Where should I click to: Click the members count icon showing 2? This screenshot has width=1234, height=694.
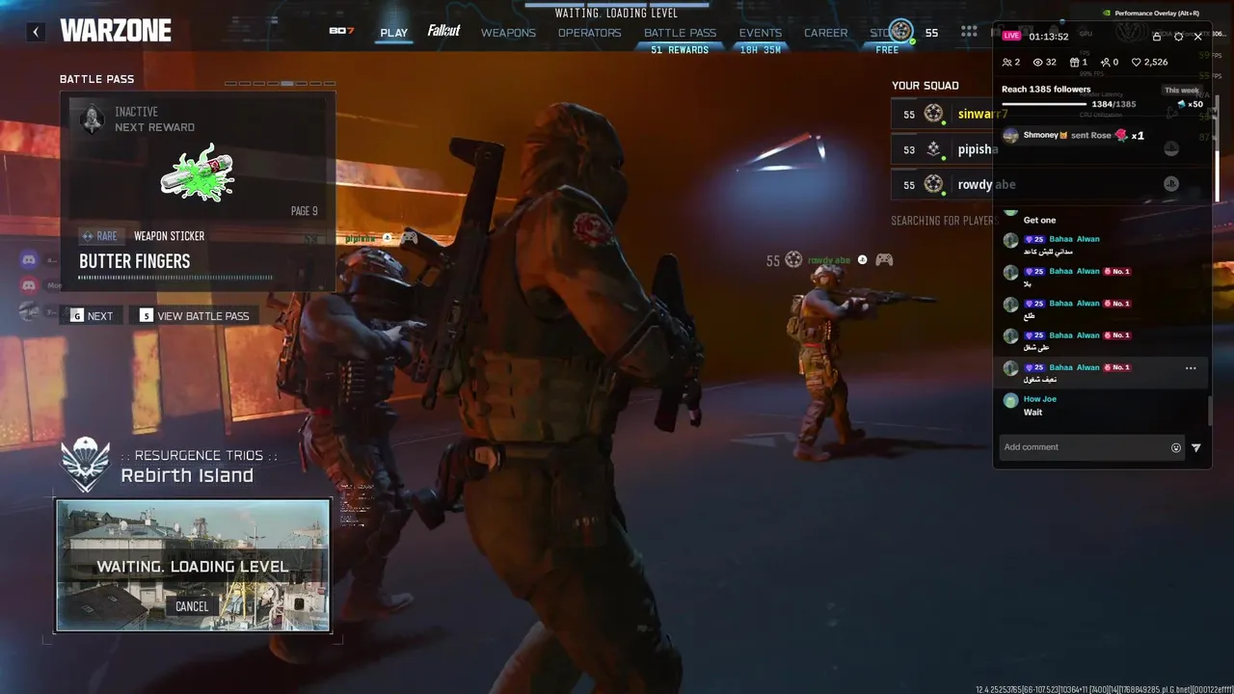(x=1007, y=62)
